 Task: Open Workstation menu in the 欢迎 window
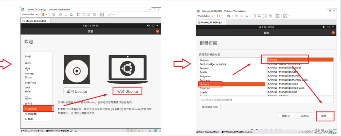tap(30, 14)
